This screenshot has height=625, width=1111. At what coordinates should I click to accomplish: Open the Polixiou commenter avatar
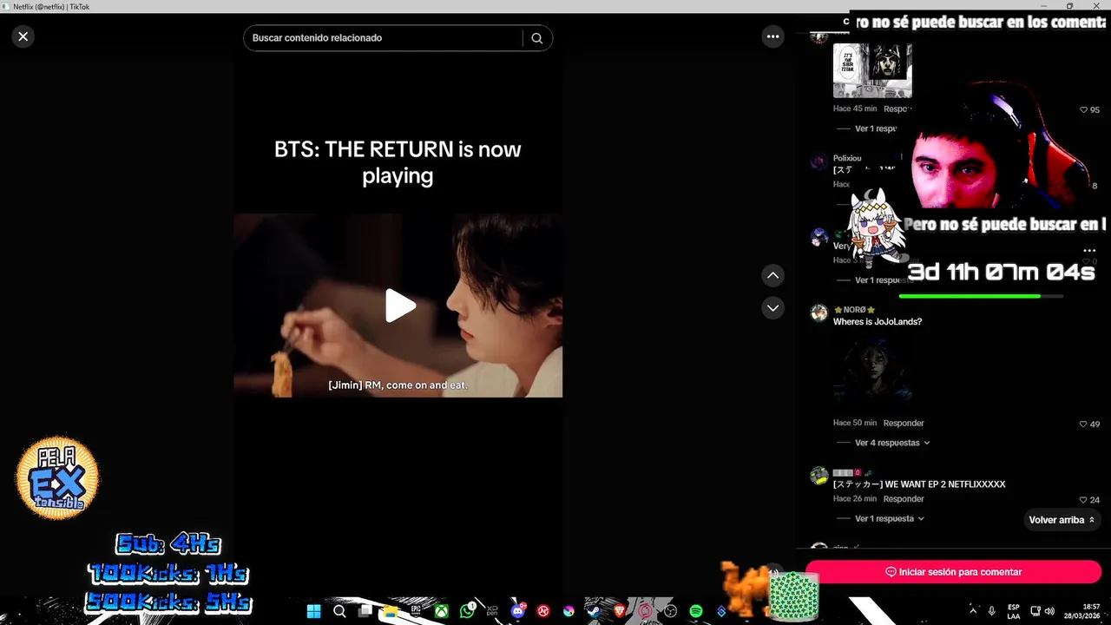point(819,162)
